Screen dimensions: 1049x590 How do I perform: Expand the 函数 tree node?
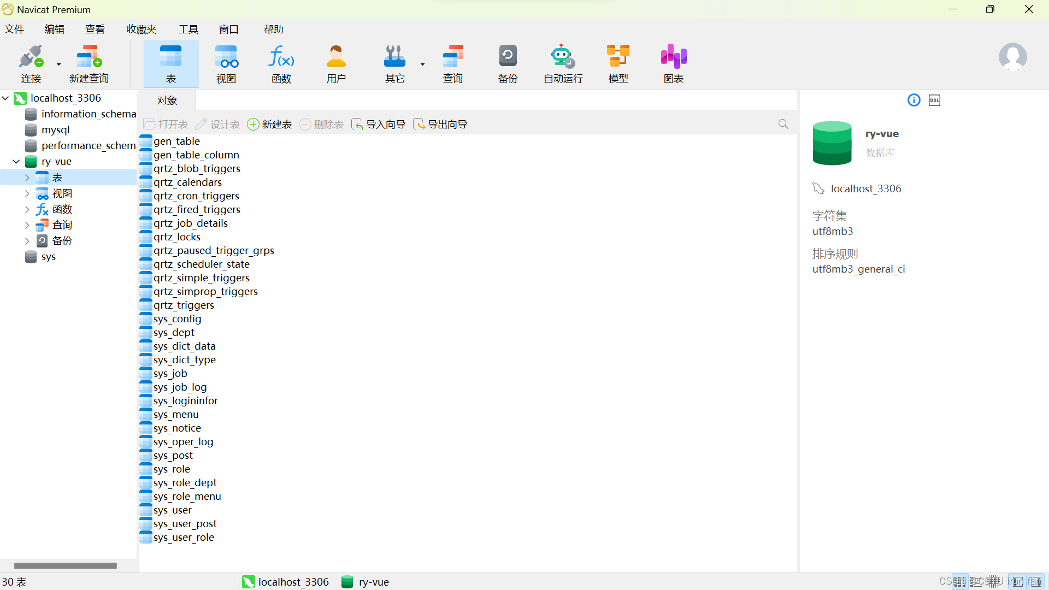27,209
